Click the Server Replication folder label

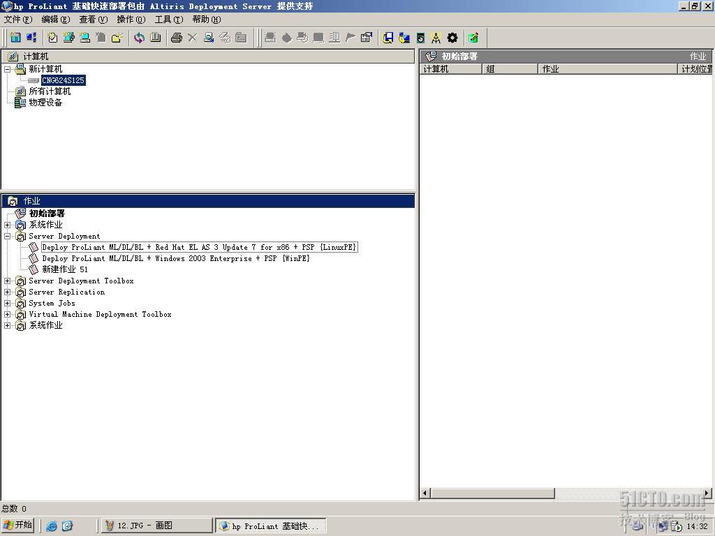[x=66, y=292]
